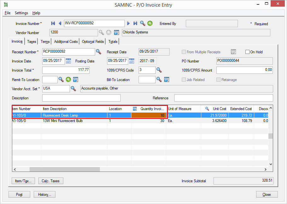Image resolution: width=287 pixels, height=204 pixels.
Task: Click the Item/Tax... button
Action: click(23, 181)
